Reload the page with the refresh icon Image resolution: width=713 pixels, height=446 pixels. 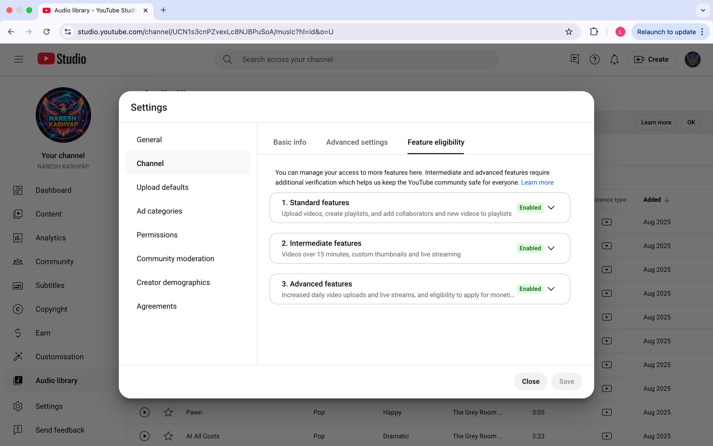pos(47,31)
